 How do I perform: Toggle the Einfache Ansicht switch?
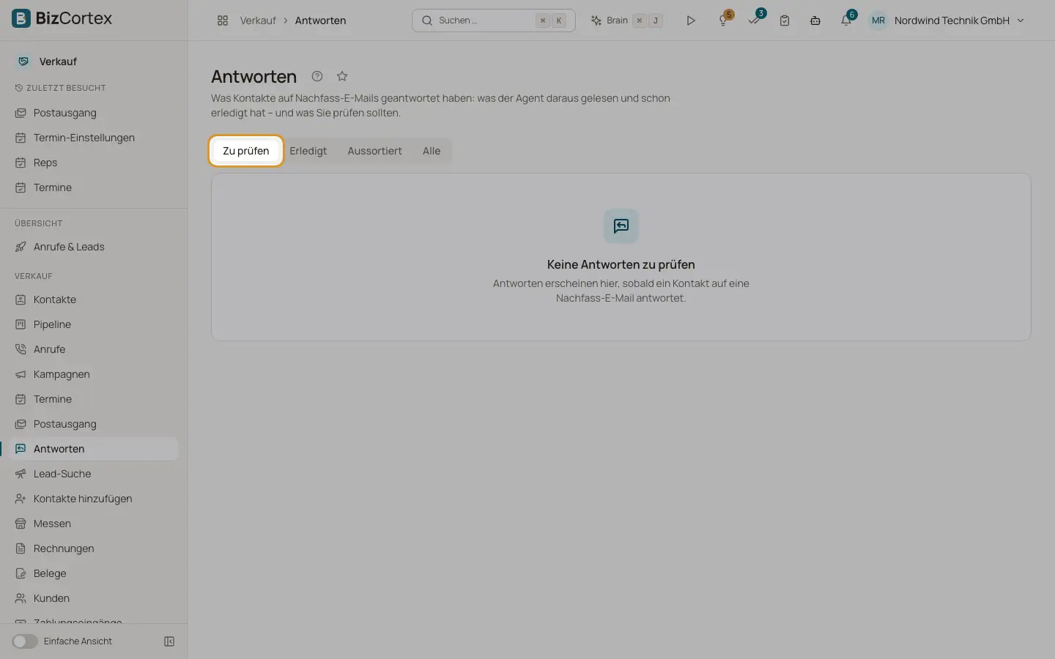pos(25,641)
